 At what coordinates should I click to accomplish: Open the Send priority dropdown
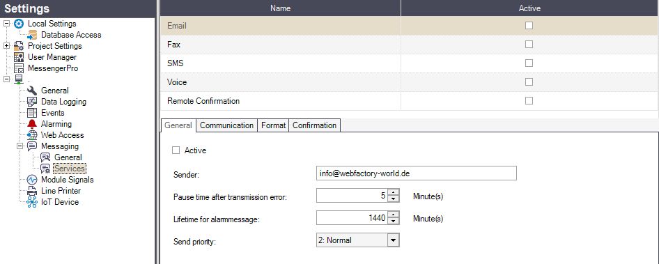[x=393, y=240]
